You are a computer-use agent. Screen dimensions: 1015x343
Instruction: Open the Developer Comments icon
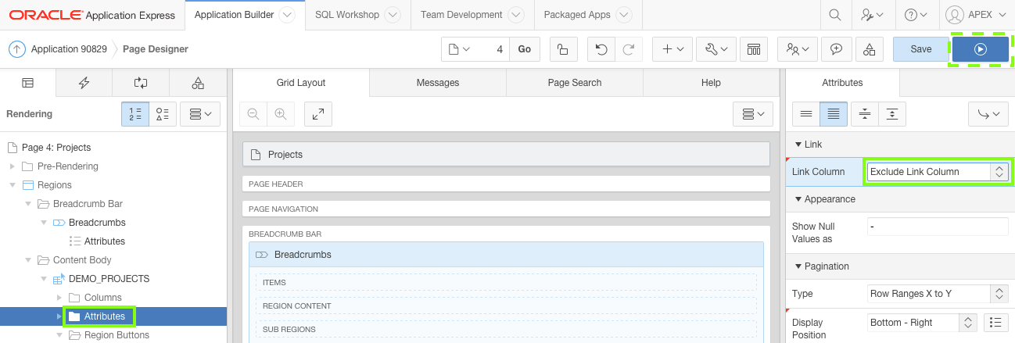point(836,49)
